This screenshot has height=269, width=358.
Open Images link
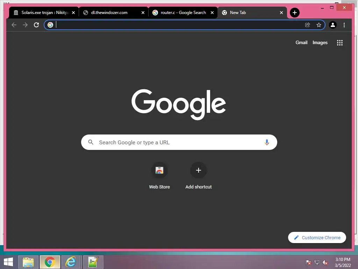320,42
